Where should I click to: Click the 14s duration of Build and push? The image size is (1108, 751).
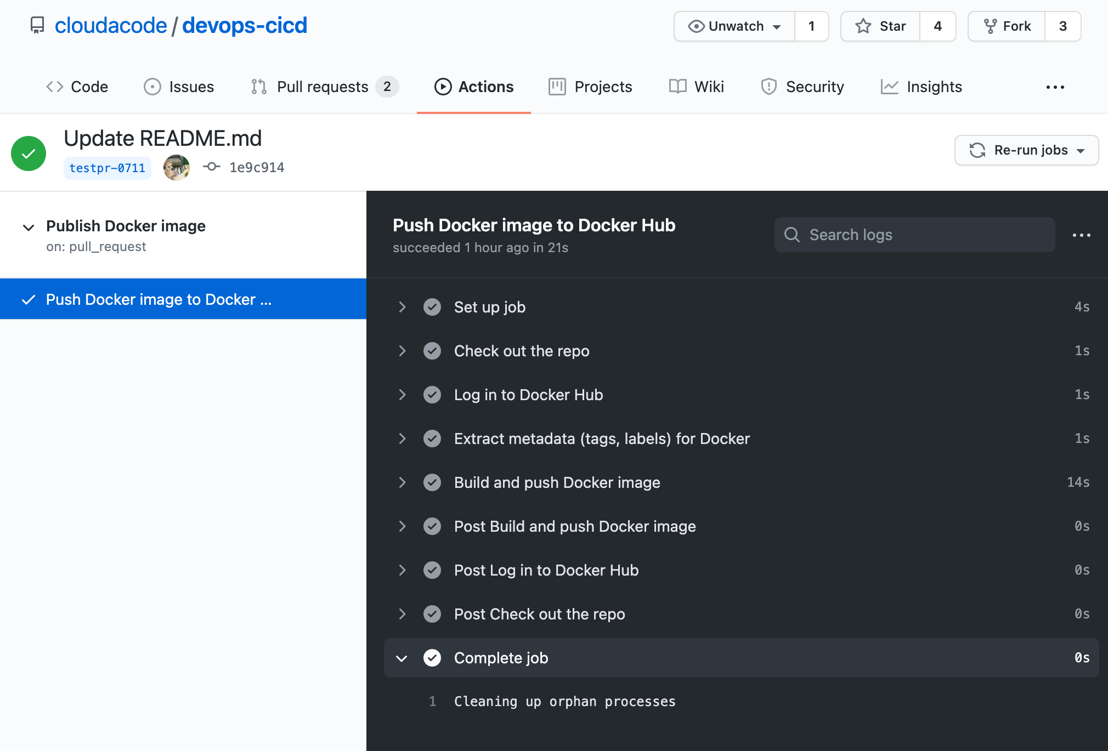click(x=1078, y=482)
